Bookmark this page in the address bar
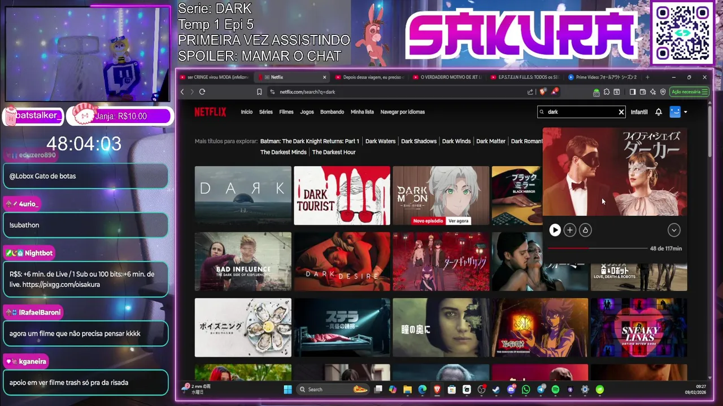 tap(259, 92)
